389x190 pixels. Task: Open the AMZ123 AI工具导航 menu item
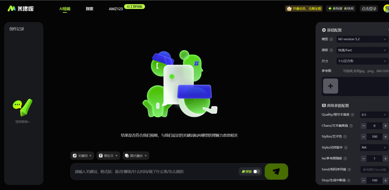click(x=116, y=9)
